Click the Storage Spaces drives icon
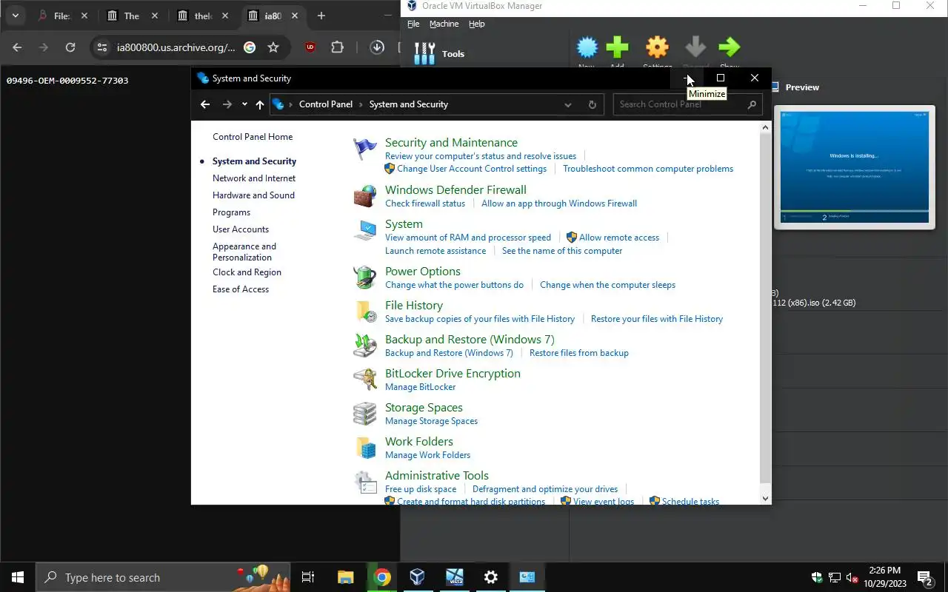The height and width of the screenshot is (592, 948). point(364,414)
